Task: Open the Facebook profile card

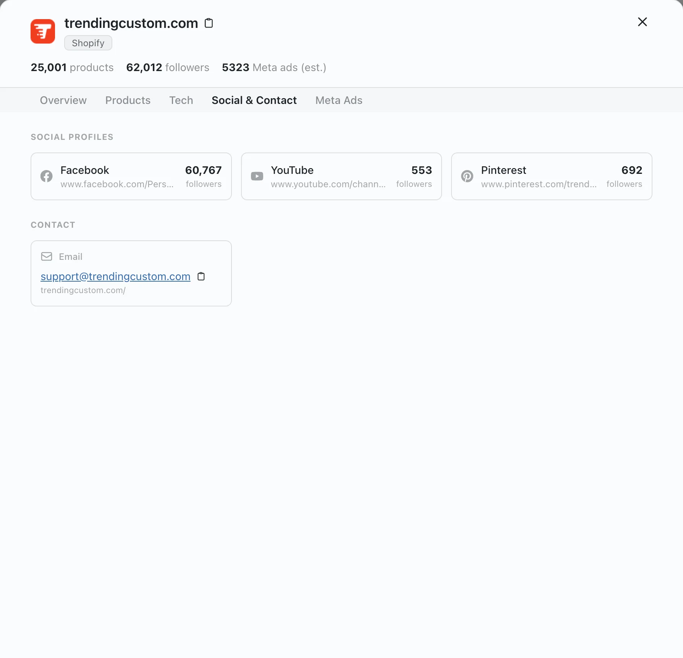Action: 131,176
